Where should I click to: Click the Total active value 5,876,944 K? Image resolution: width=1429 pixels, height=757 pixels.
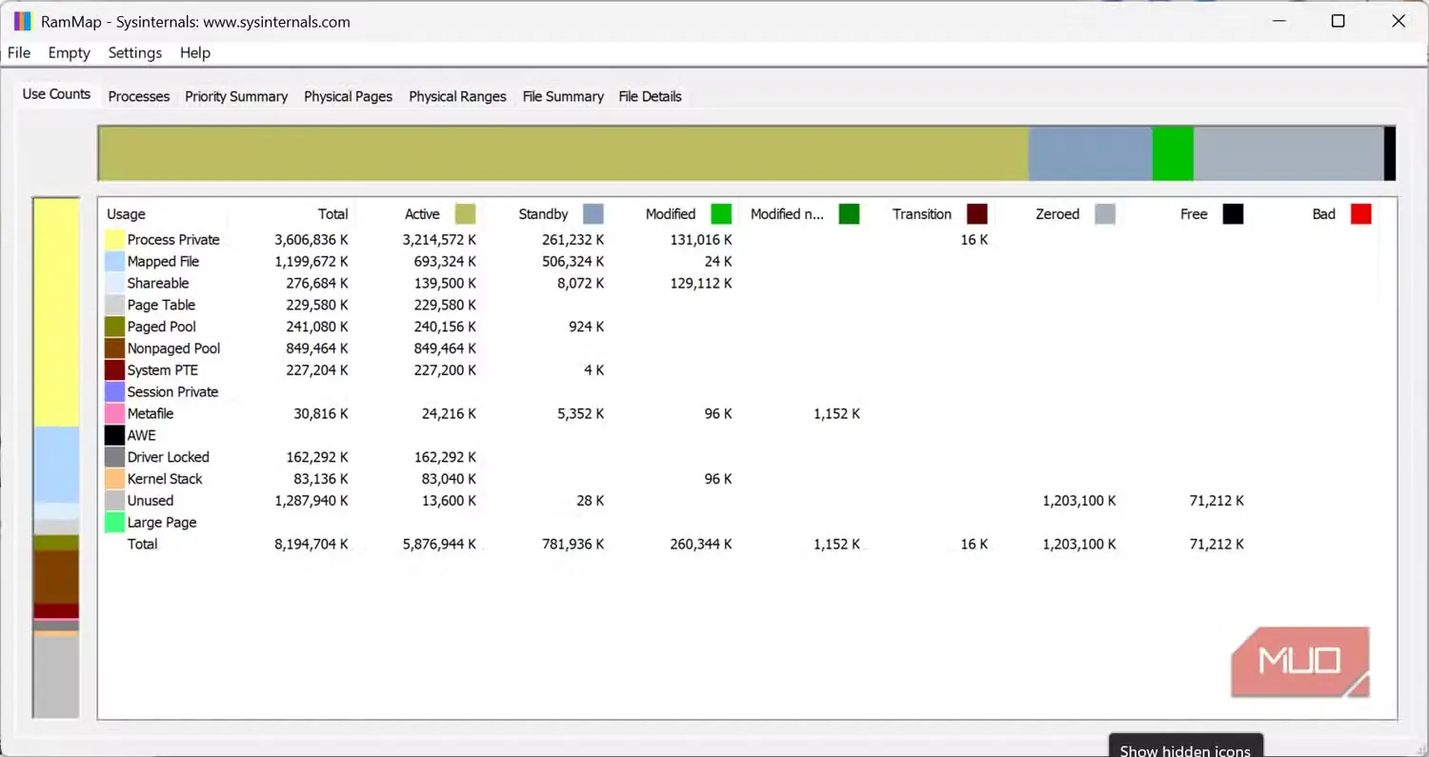[x=439, y=545]
